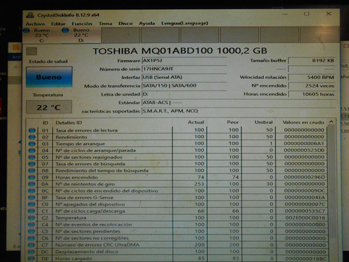349x262 pixels.
Task: Click the Valores en crudo column header
Action: (304, 122)
